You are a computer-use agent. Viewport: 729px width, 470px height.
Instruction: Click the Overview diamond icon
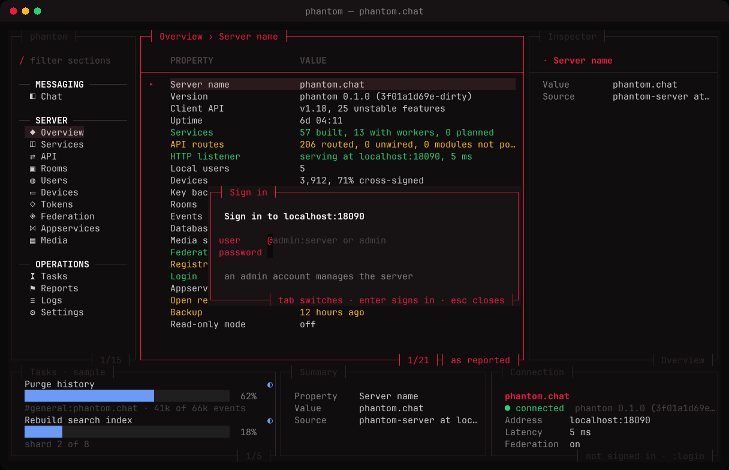(32, 132)
